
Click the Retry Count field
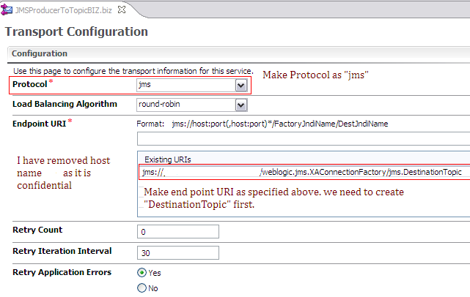178,232
